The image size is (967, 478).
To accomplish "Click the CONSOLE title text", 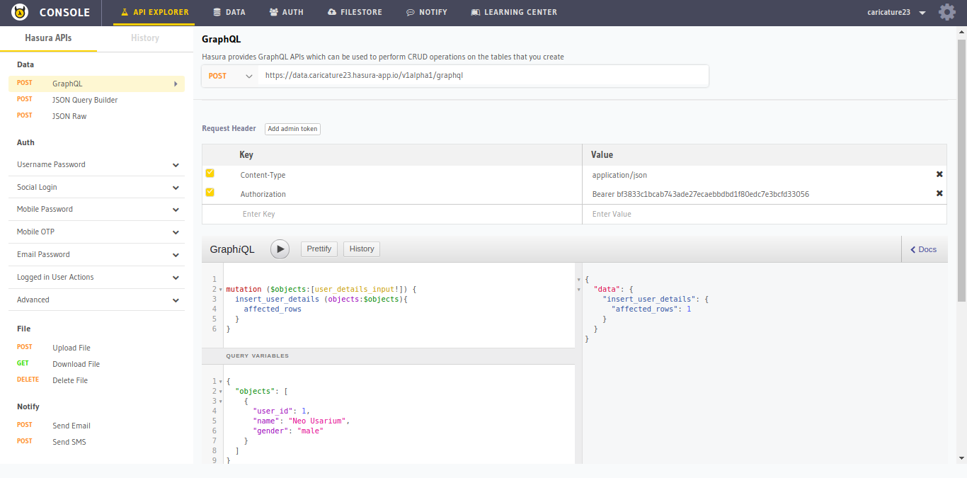I will [64, 13].
